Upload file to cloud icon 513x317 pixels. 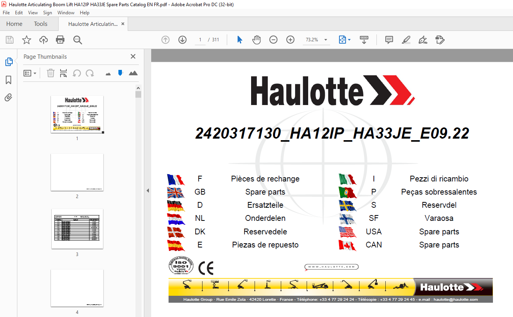pos(44,40)
